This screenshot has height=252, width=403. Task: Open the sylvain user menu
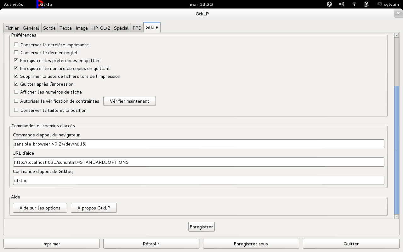388,4
